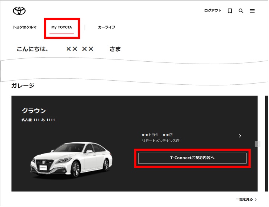
Task: Click the Toyota logo
Action: click(x=19, y=11)
